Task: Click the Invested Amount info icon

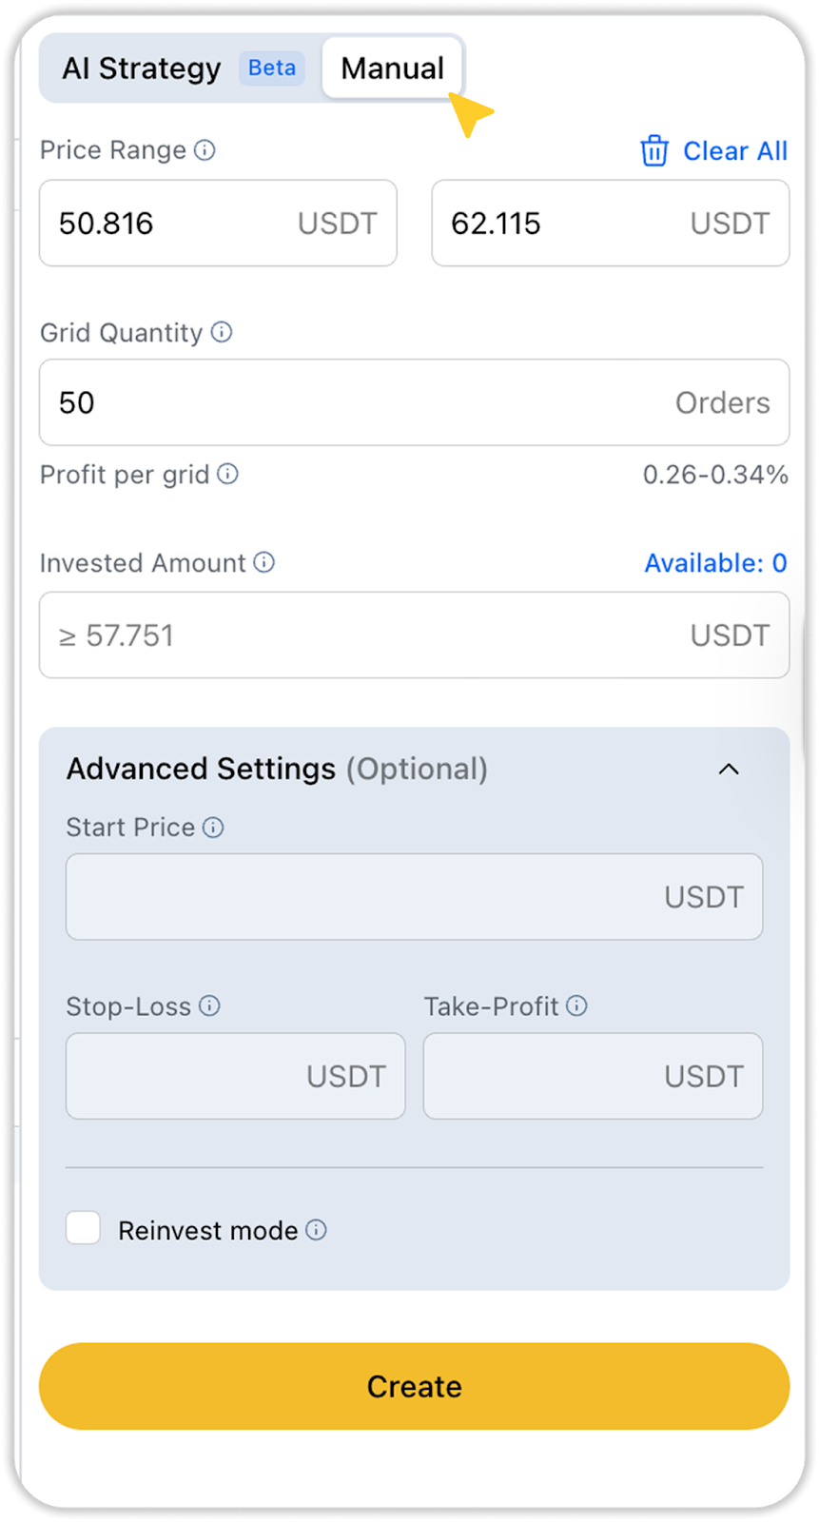Action: coord(264,562)
